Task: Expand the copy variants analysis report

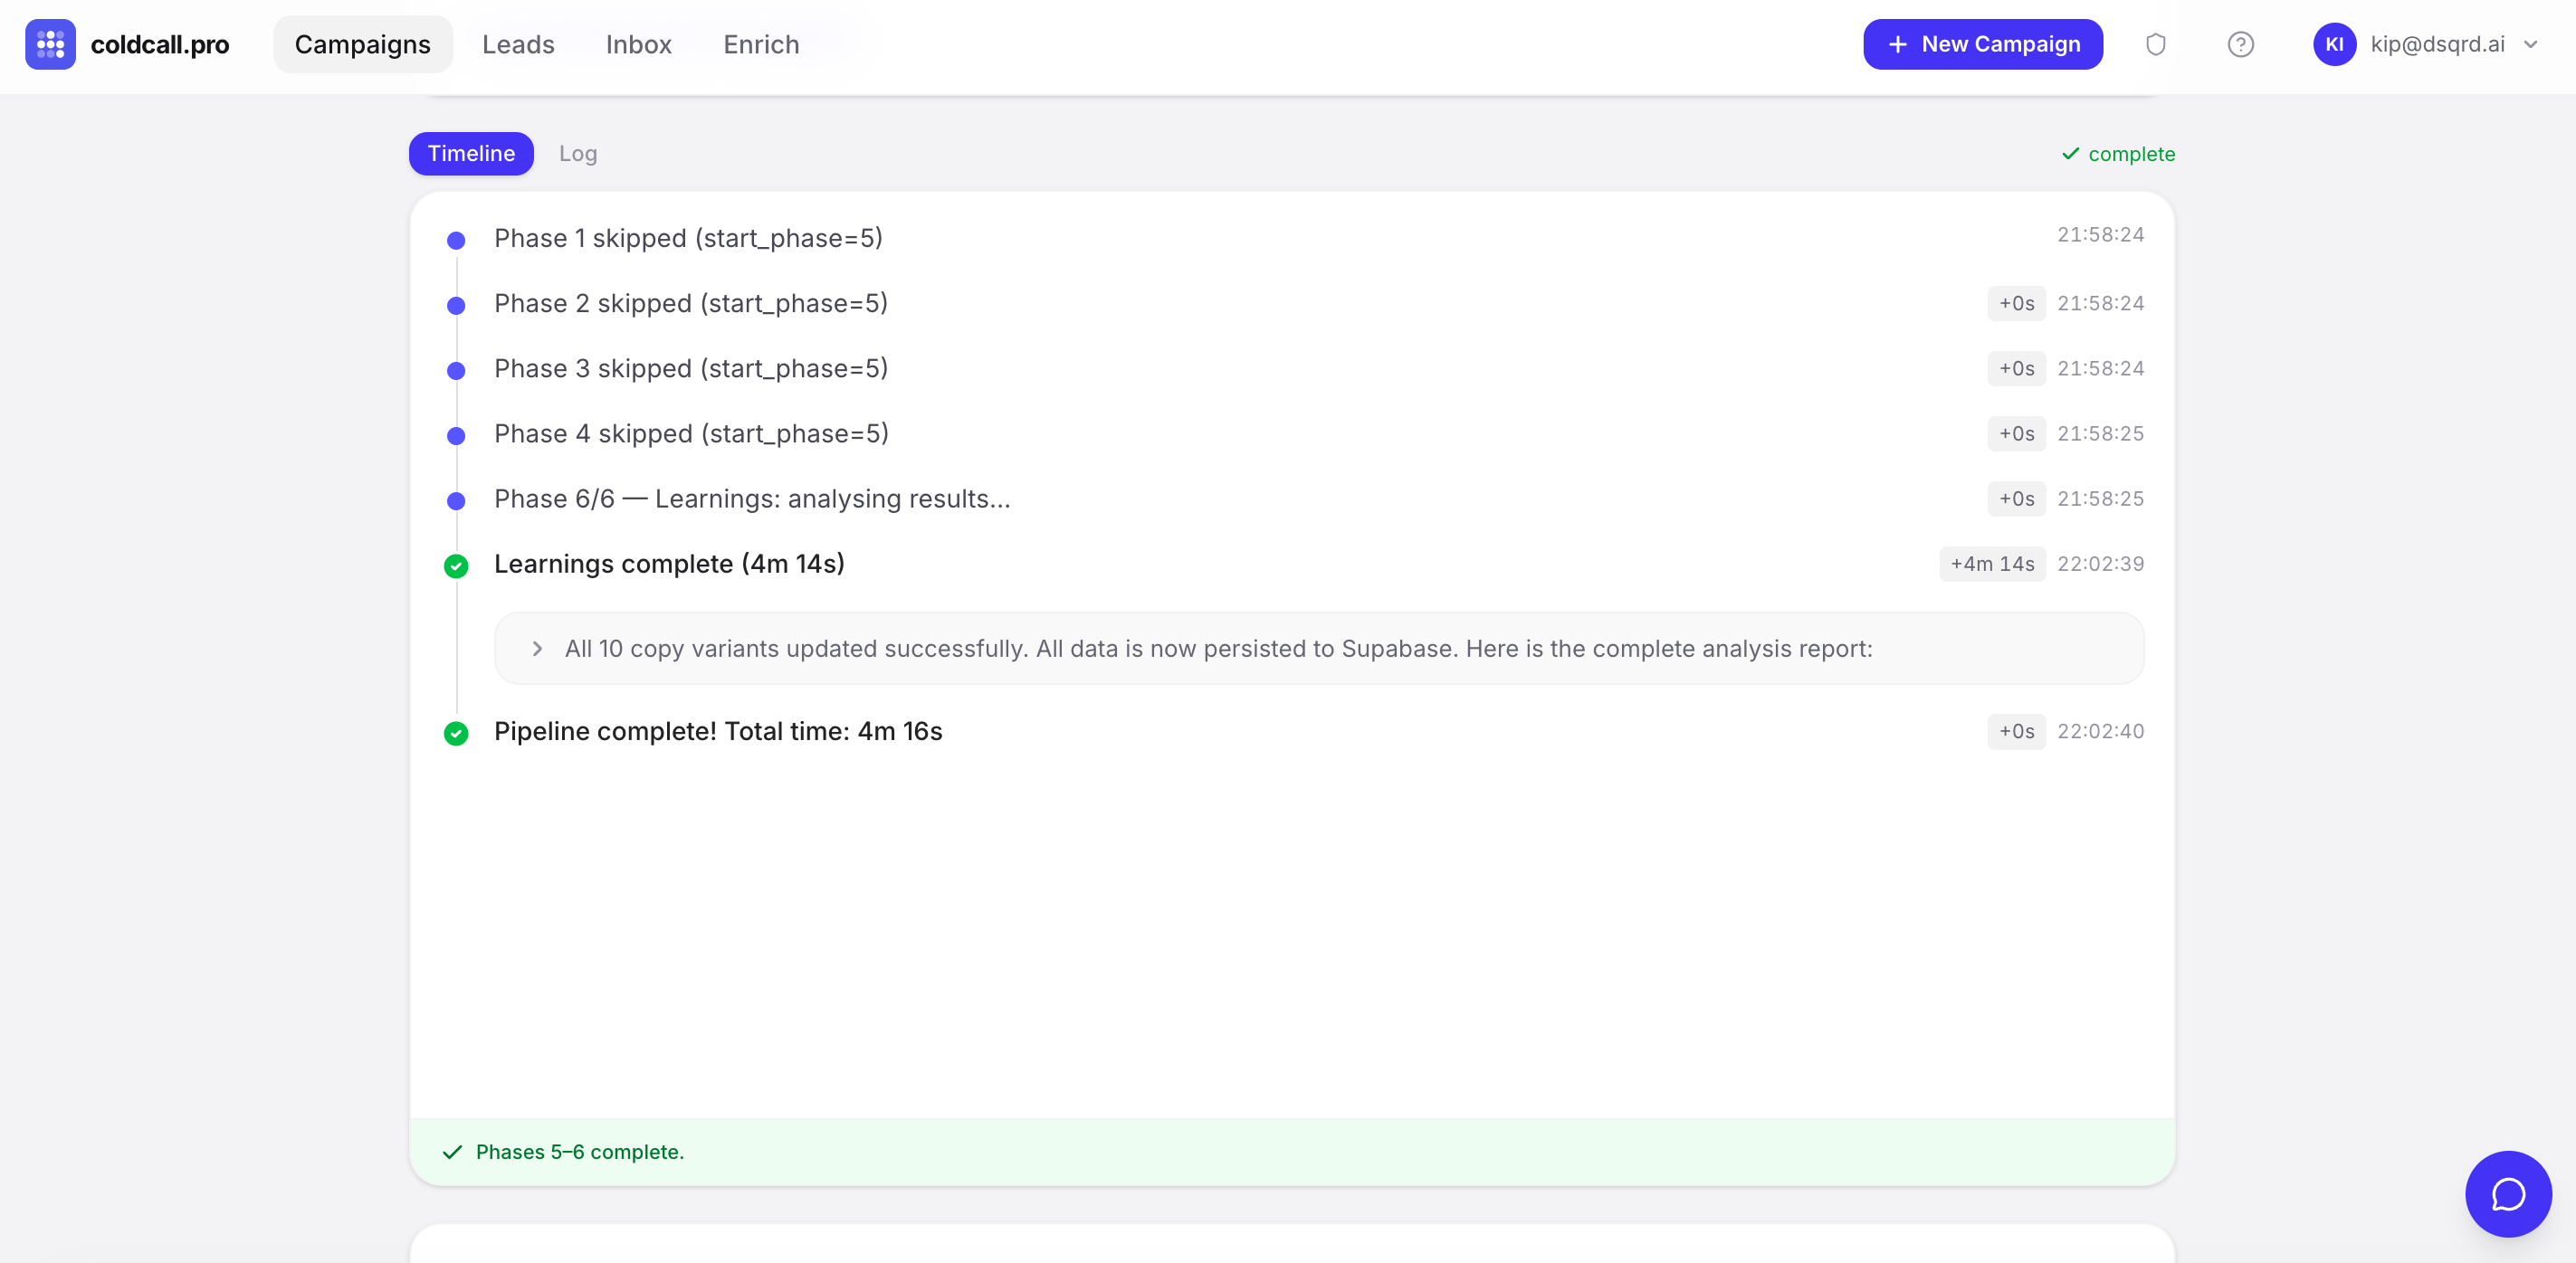Action: (x=538, y=649)
